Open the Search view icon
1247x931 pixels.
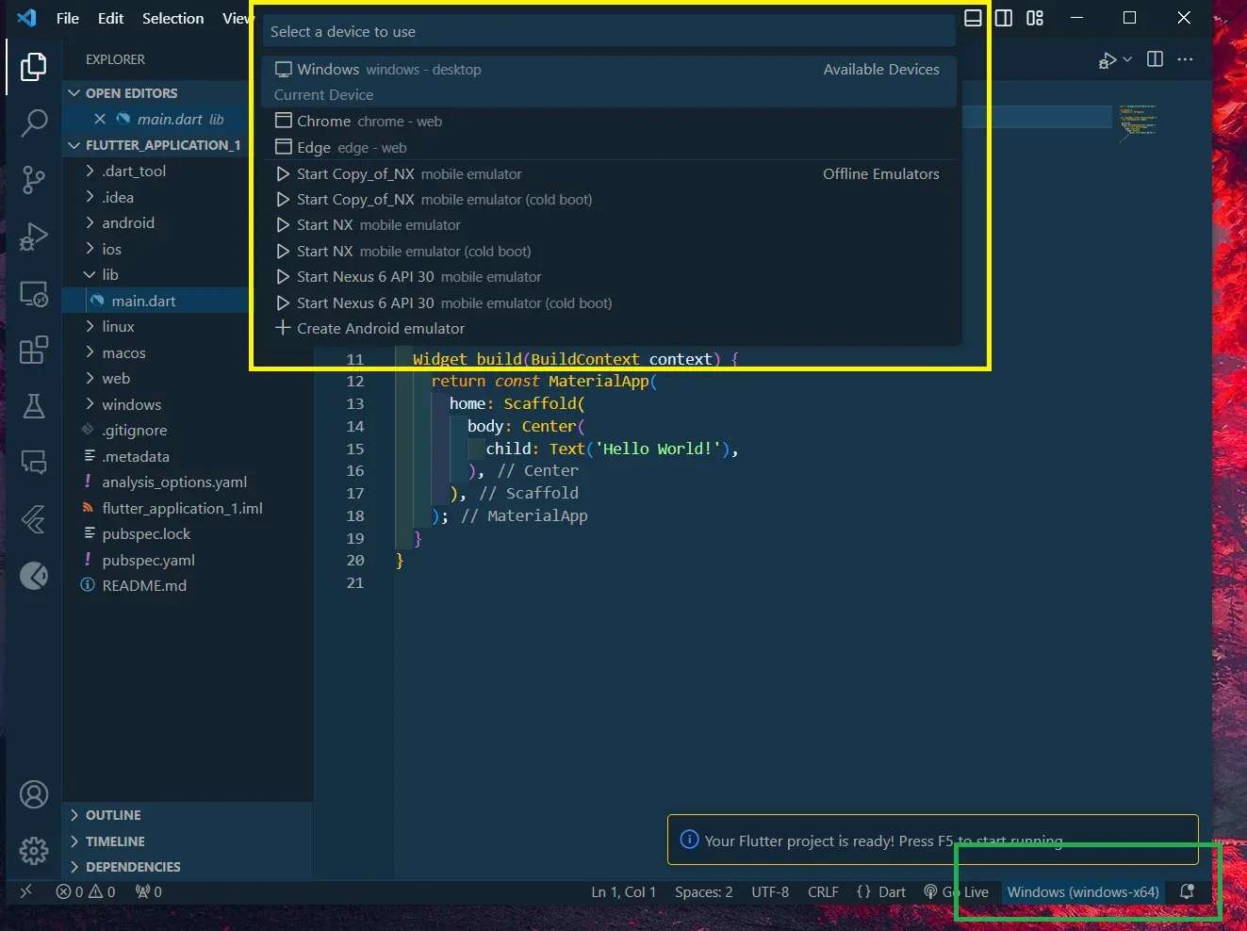click(x=34, y=123)
